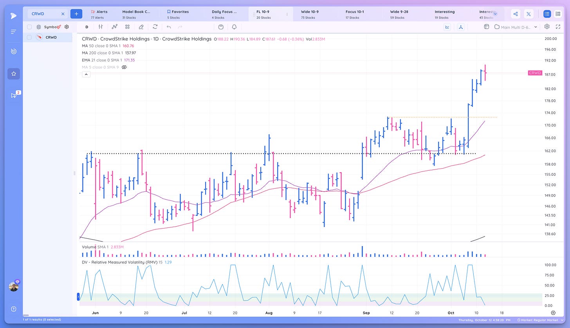Image resolution: width=570 pixels, height=328 pixels.
Task: Click the refresh chart icon
Action: (x=155, y=27)
